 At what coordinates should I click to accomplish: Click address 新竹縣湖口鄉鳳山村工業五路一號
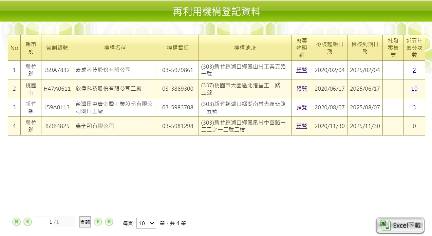(244, 70)
